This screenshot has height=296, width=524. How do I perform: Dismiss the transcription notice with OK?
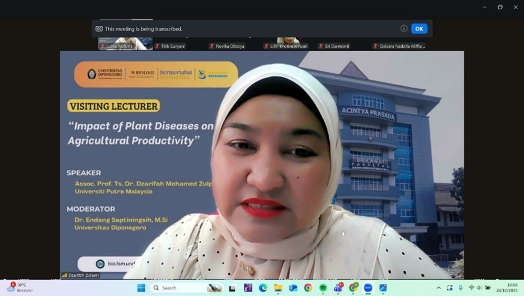coord(419,29)
